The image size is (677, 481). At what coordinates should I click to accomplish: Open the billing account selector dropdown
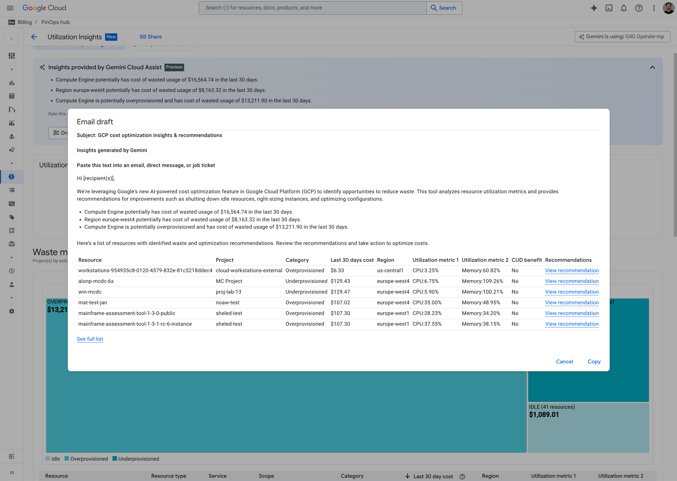(12, 39)
